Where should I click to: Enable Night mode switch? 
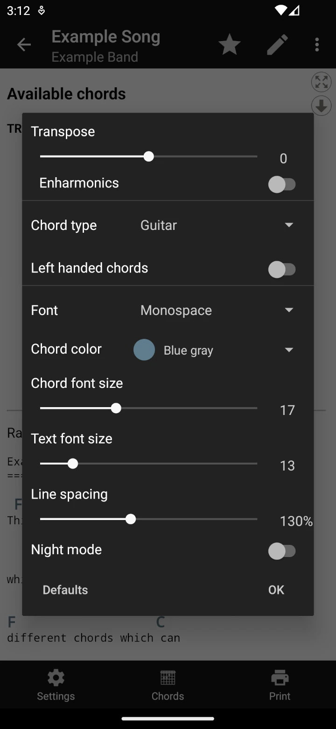point(282,551)
